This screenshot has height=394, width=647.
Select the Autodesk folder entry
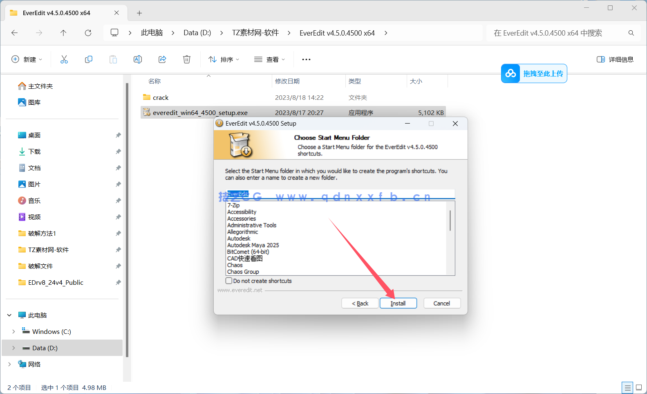pyautogui.click(x=239, y=238)
